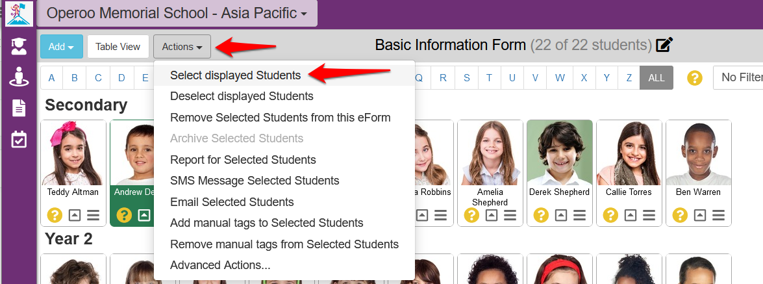Image resolution: width=763 pixels, height=284 pixels.
Task: Select Derek Shepherd's photo
Action: [560, 153]
